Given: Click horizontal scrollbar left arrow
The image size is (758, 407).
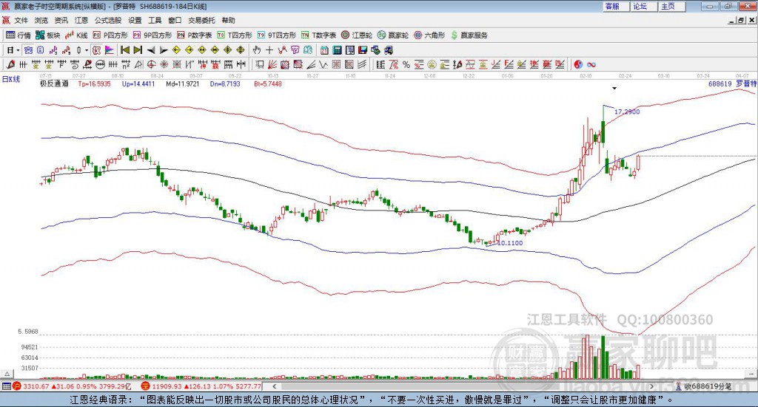Looking at the screenshot, I should tap(274, 386).
